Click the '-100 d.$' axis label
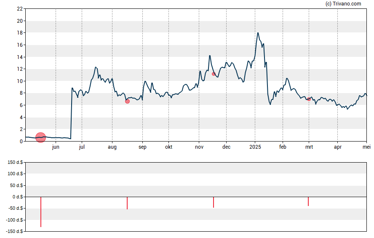The height and width of the screenshot is (238, 374). [15, 220]
